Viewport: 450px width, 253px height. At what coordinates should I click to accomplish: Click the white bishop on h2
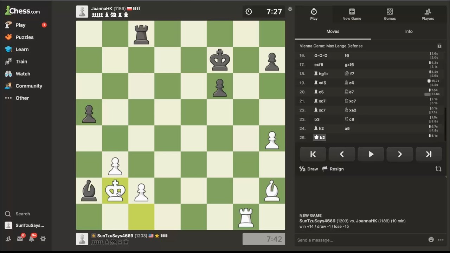click(272, 191)
